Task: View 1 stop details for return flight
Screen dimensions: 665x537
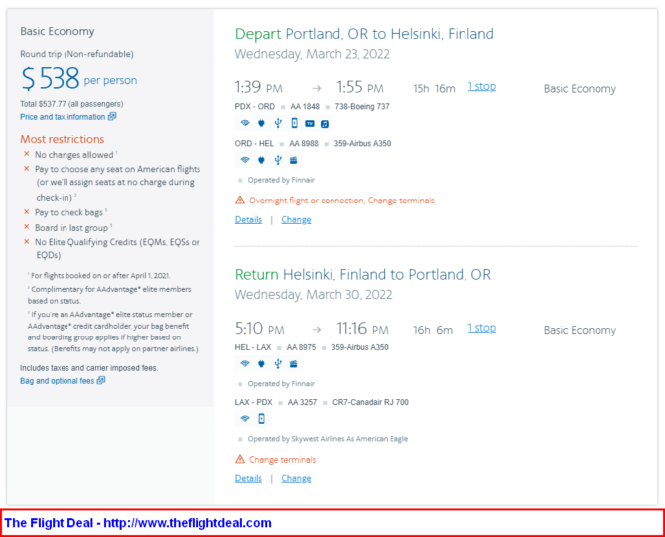Action: coord(482,328)
